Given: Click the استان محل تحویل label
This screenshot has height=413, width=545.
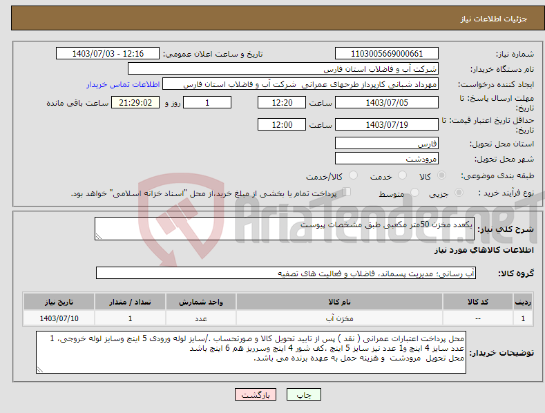Looking at the screenshot, I should click(501, 144).
